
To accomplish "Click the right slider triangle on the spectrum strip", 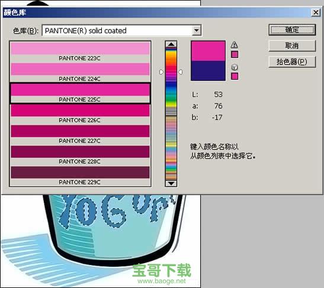I will click(180, 72).
